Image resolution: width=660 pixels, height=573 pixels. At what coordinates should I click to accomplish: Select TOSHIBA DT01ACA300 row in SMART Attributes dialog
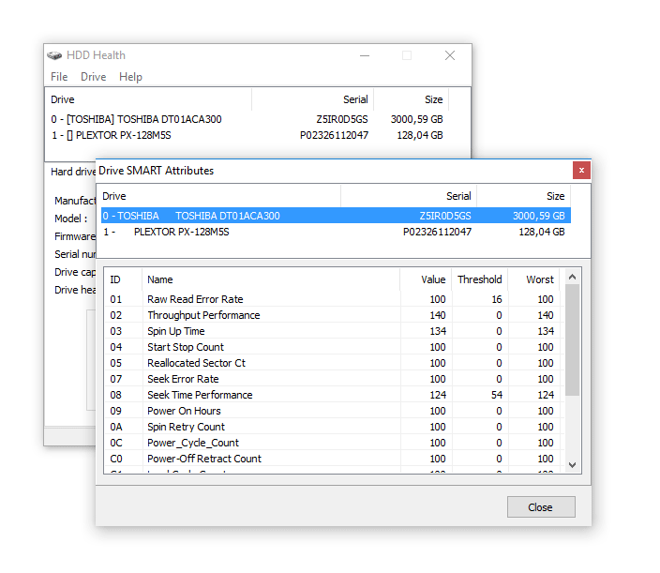336,216
